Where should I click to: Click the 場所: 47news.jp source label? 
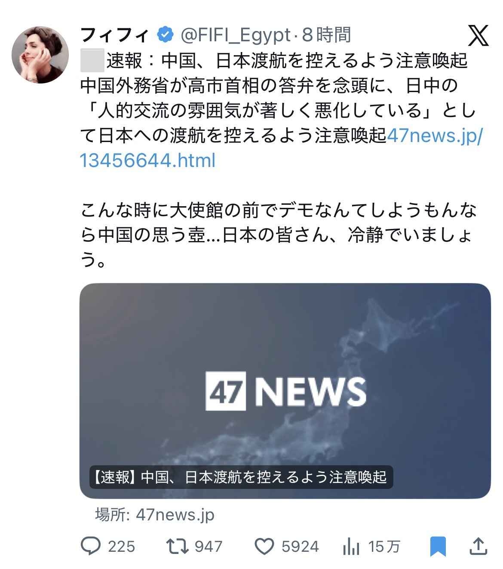(x=154, y=514)
